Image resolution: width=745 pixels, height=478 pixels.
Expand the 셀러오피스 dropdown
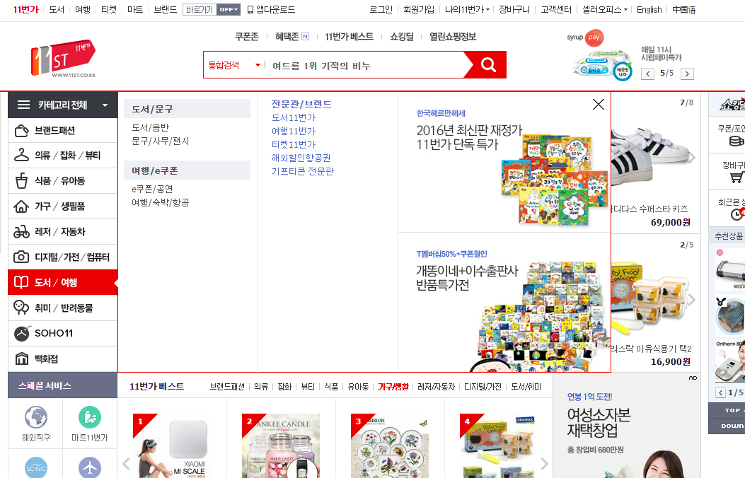tap(625, 9)
